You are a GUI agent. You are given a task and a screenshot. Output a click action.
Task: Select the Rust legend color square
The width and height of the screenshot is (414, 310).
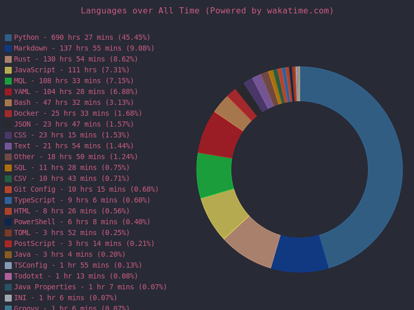(8, 59)
